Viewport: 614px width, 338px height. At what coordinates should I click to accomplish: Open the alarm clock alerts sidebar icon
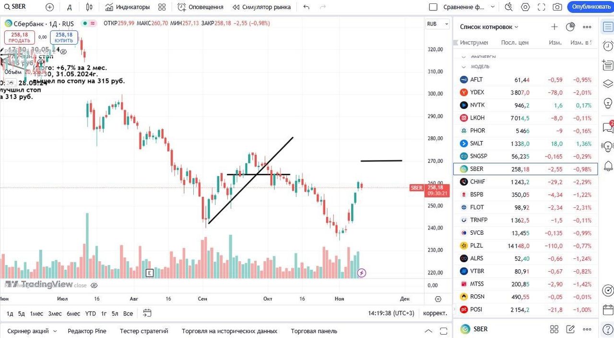[608, 46]
